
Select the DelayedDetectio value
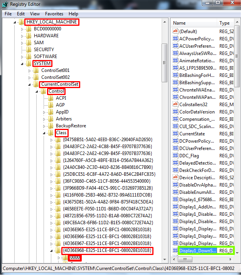(197, 163)
